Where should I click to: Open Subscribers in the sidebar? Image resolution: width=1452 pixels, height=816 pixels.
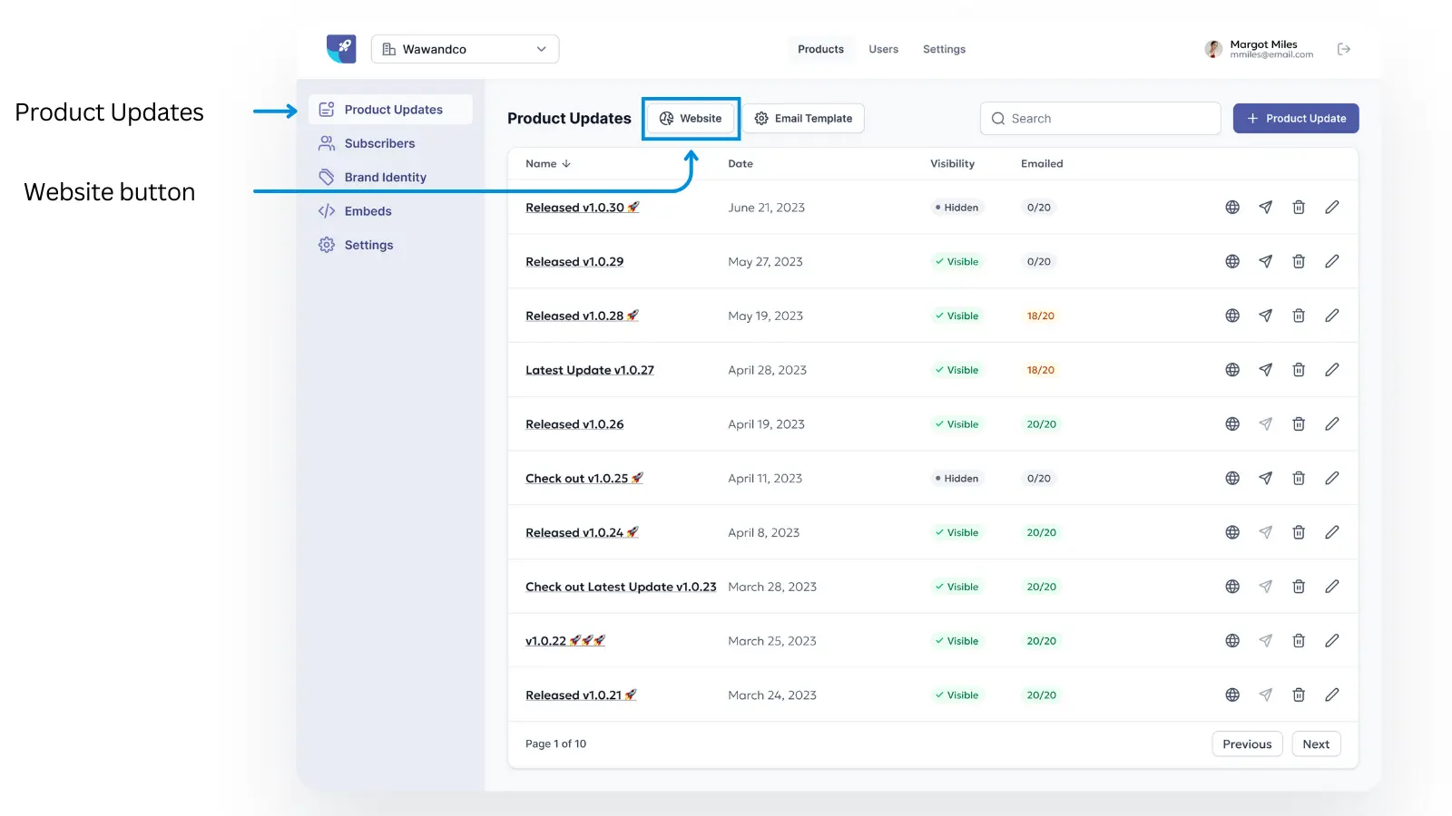coord(378,142)
